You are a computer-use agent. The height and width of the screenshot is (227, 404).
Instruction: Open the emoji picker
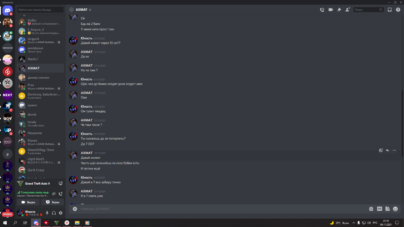[395, 209]
